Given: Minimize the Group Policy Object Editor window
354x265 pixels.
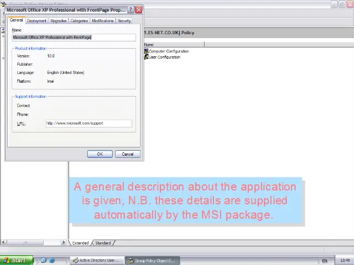Looking at the screenshot, I should coord(334,4).
